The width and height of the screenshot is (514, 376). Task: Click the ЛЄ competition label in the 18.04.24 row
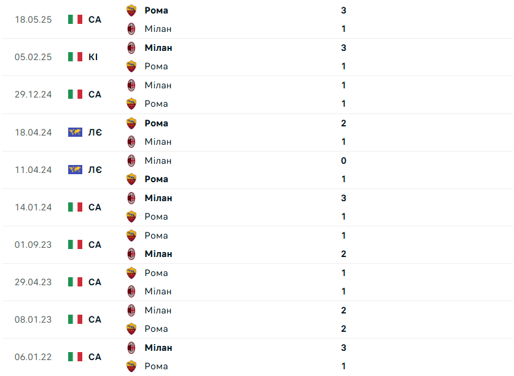click(x=95, y=132)
